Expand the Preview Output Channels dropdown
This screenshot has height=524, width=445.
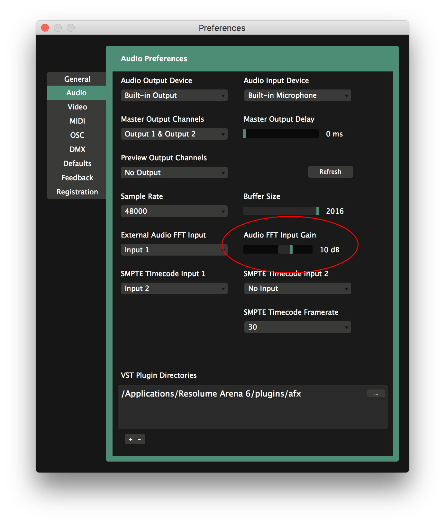(174, 173)
